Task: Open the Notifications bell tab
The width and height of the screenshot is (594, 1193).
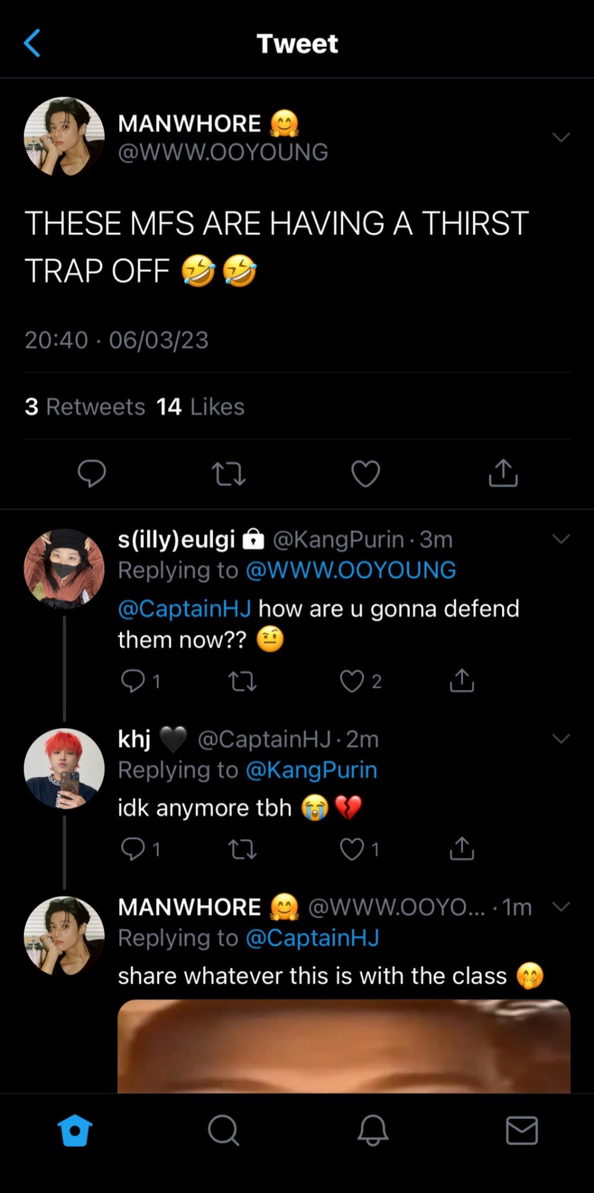Action: (x=373, y=1130)
